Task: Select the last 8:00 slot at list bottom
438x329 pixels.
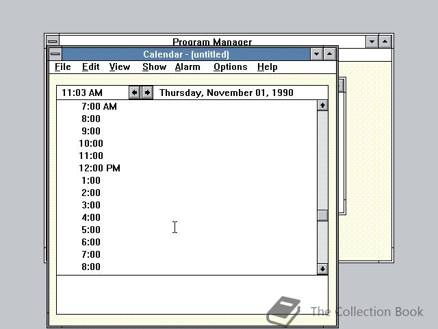Action: (187, 267)
